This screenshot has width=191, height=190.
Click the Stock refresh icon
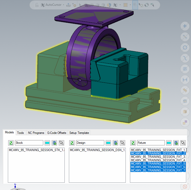pyautogui.click(x=11, y=143)
